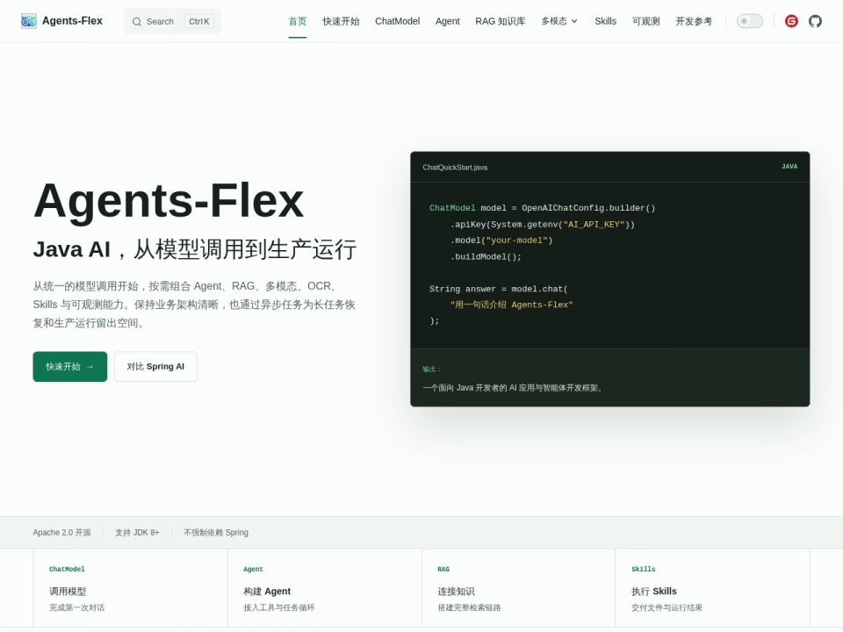This screenshot has width=843, height=632.
Task: Open the 构建 Agent card
Action: point(325,588)
